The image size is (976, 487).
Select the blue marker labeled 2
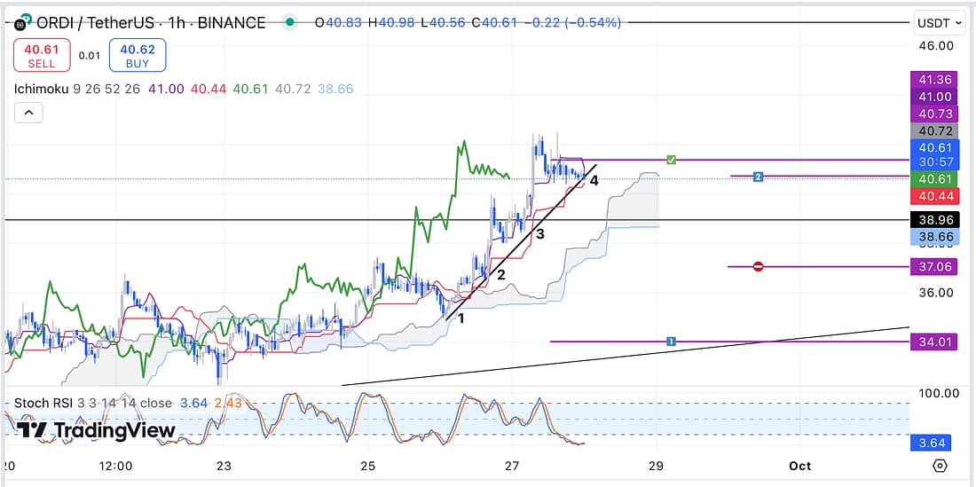point(758,177)
